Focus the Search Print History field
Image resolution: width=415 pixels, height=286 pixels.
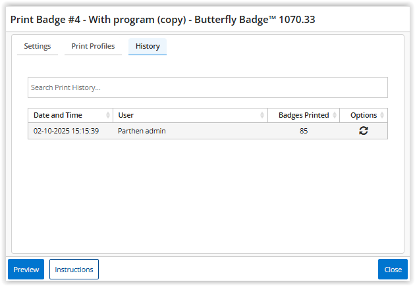tap(207, 87)
